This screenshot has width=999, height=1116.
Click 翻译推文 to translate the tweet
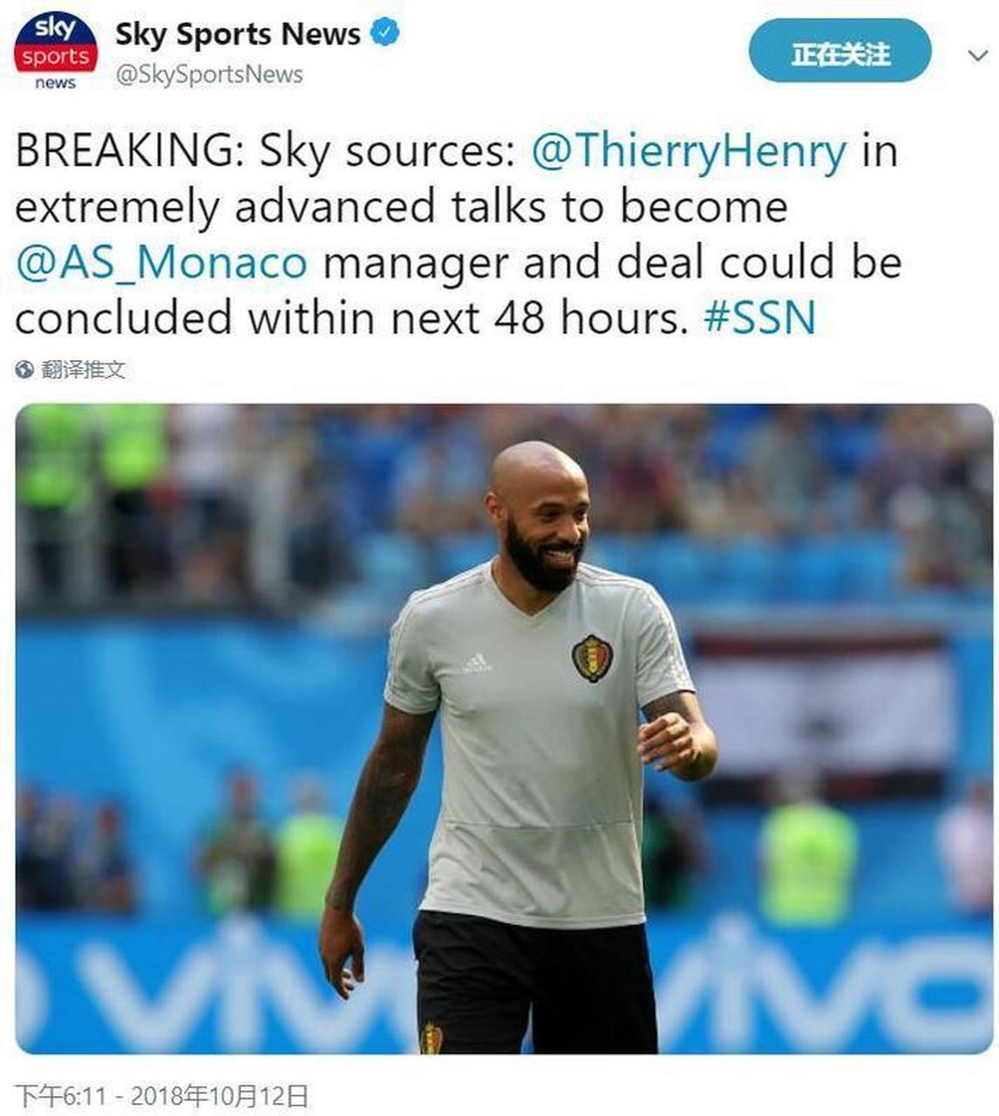point(84,370)
